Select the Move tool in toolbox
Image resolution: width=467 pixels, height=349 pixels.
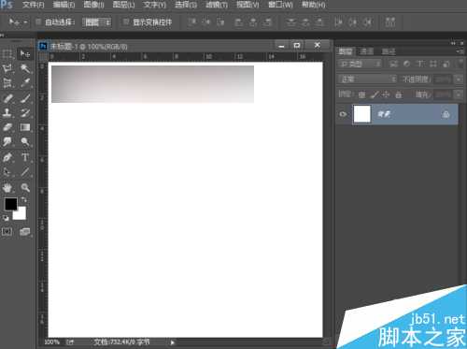tap(25, 54)
